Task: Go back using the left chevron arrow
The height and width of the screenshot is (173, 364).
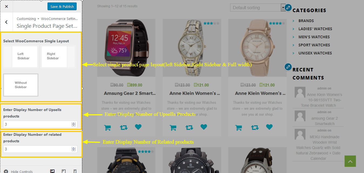Action: tap(6, 22)
